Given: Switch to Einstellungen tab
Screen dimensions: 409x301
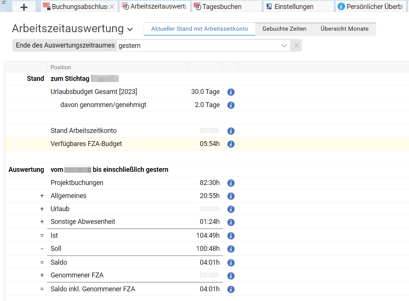Looking at the screenshot, I should 298,6.
